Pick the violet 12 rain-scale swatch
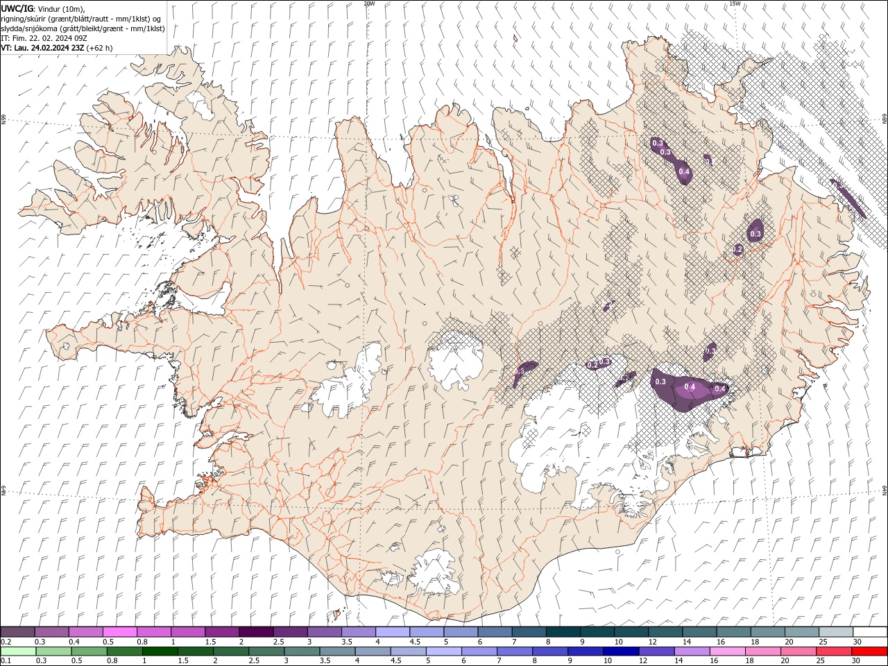 pyautogui.click(x=657, y=651)
